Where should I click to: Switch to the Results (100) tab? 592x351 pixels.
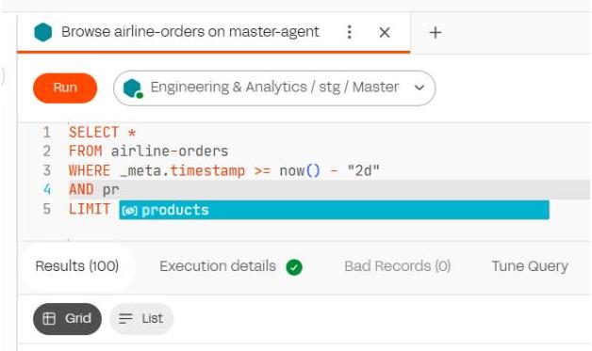pos(77,266)
